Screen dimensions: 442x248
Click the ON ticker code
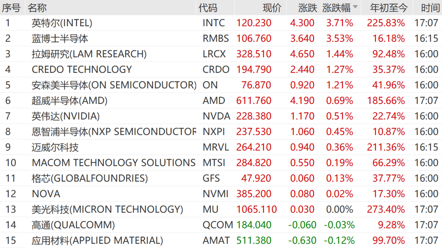pyautogui.click(x=210, y=85)
